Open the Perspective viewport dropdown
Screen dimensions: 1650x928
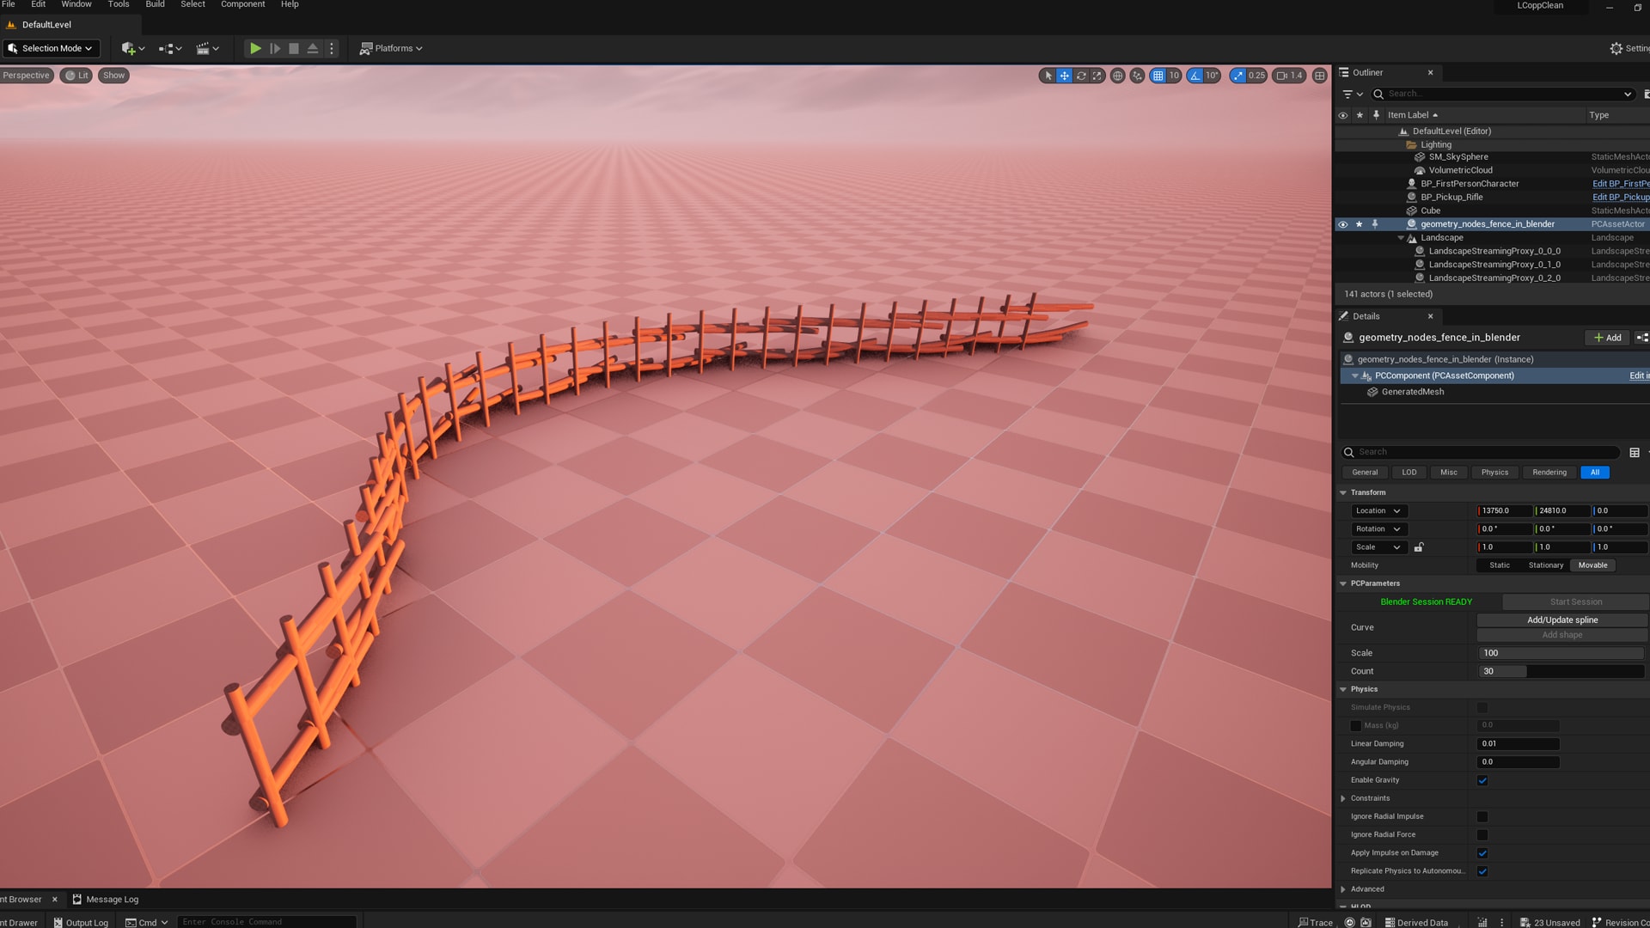pyautogui.click(x=27, y=76)
